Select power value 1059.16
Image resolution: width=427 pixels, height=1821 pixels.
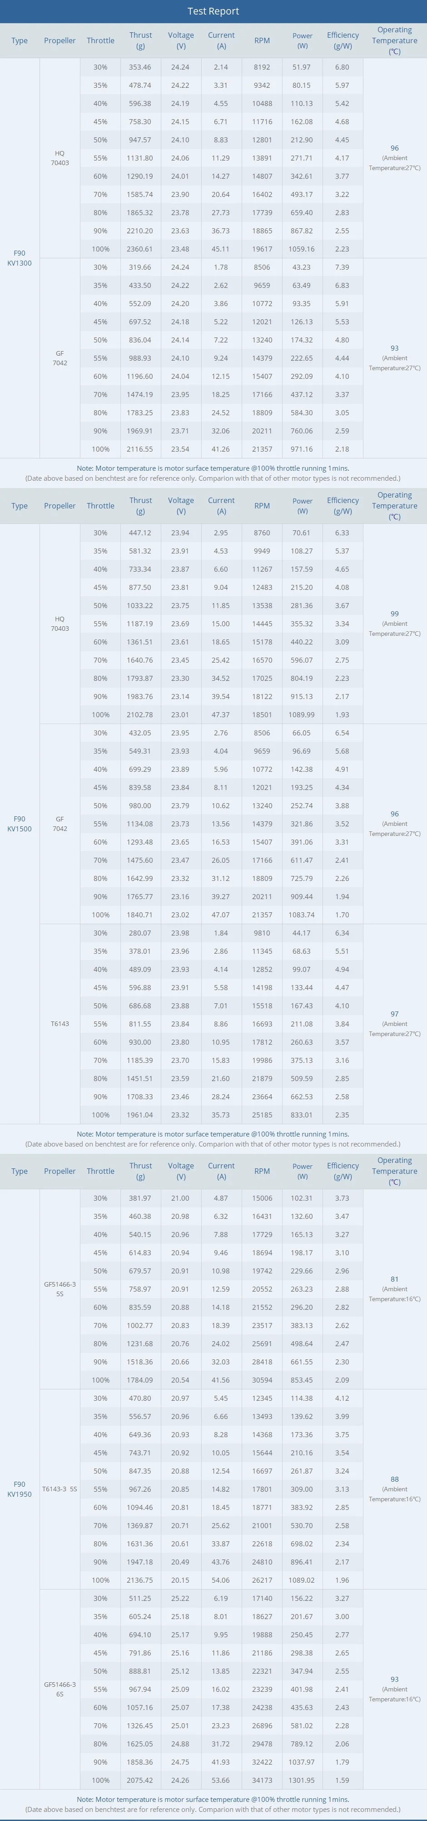coord(302,249)
